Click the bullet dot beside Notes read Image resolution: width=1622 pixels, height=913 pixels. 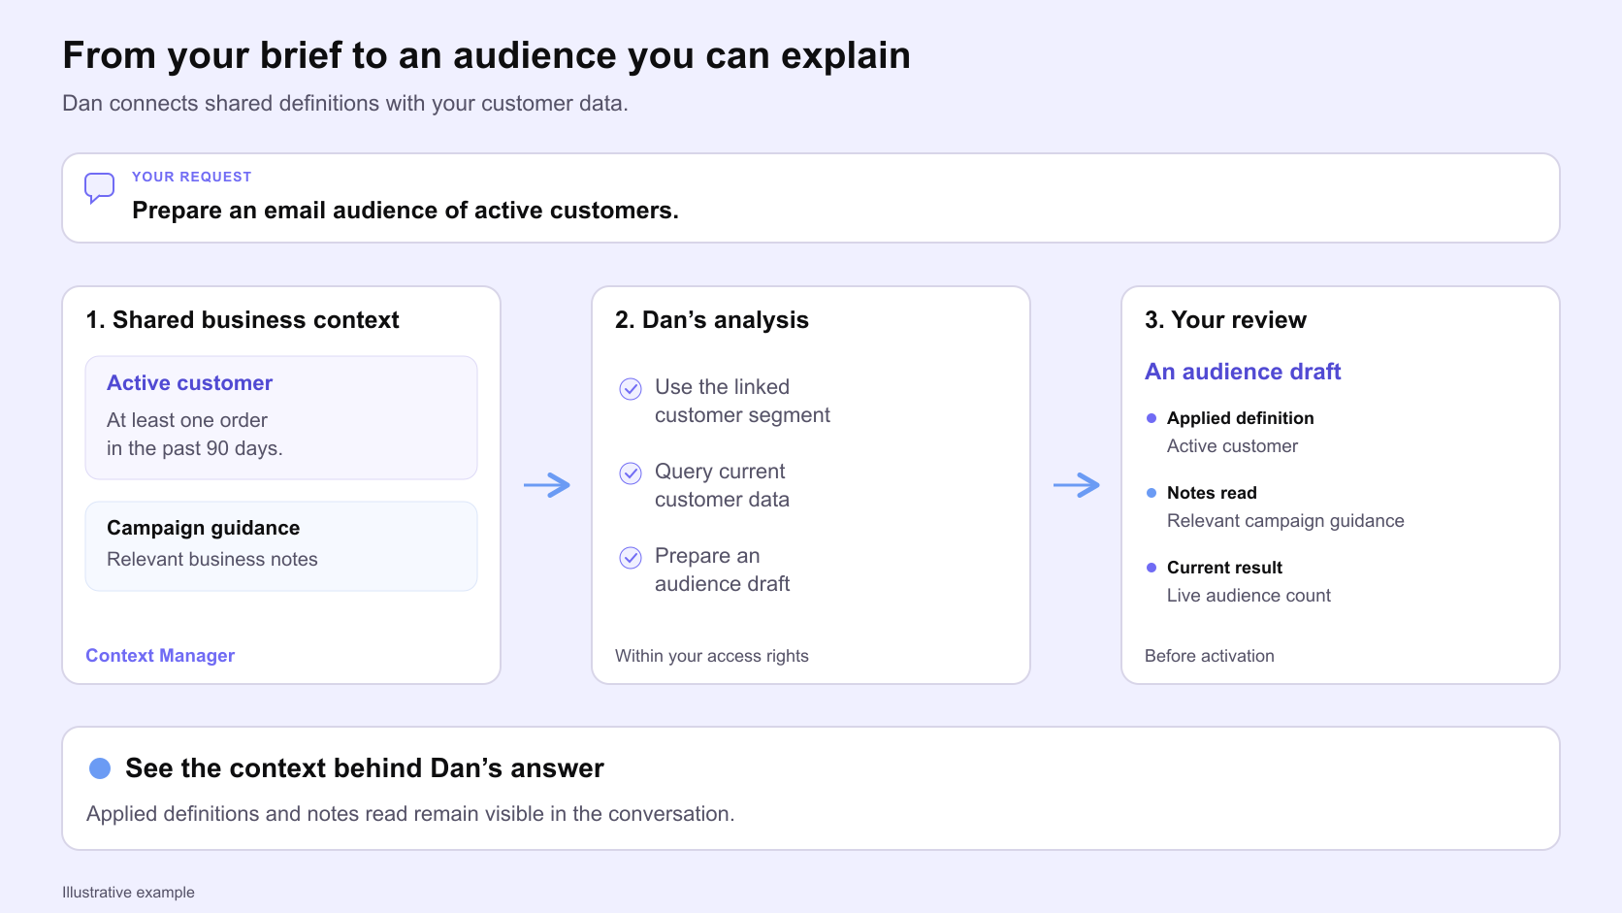[x=1152, y=493]
